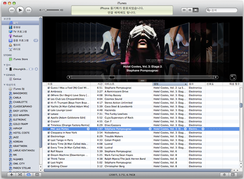Show Genius sidebar button at bottom right
Screen dimensions: 244x179
pos(233,175)
